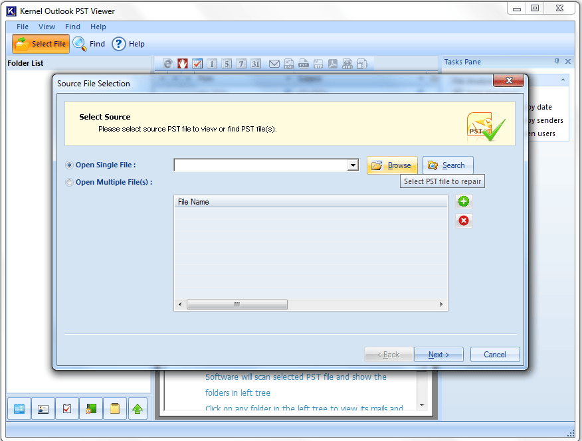Click the file list horizontal scrollbar thumb

[x=237, y=304]
